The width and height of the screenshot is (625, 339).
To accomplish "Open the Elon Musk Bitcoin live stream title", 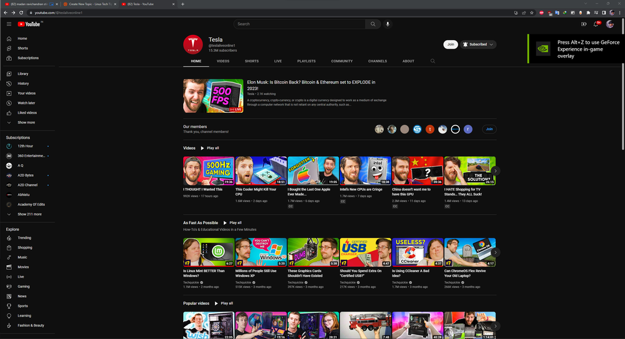I will (311, 86).
